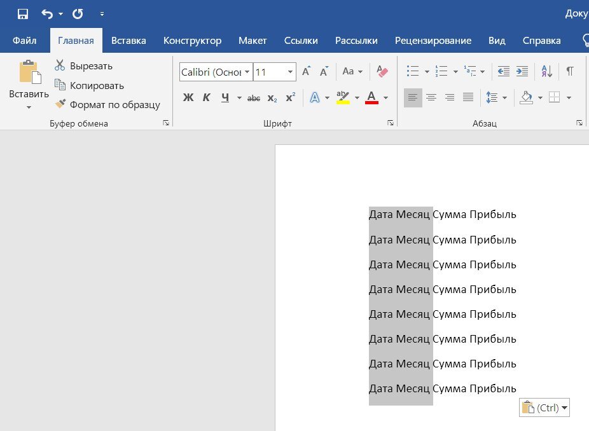
Task: Increase the paragraph indent
Action: (522, 71)
